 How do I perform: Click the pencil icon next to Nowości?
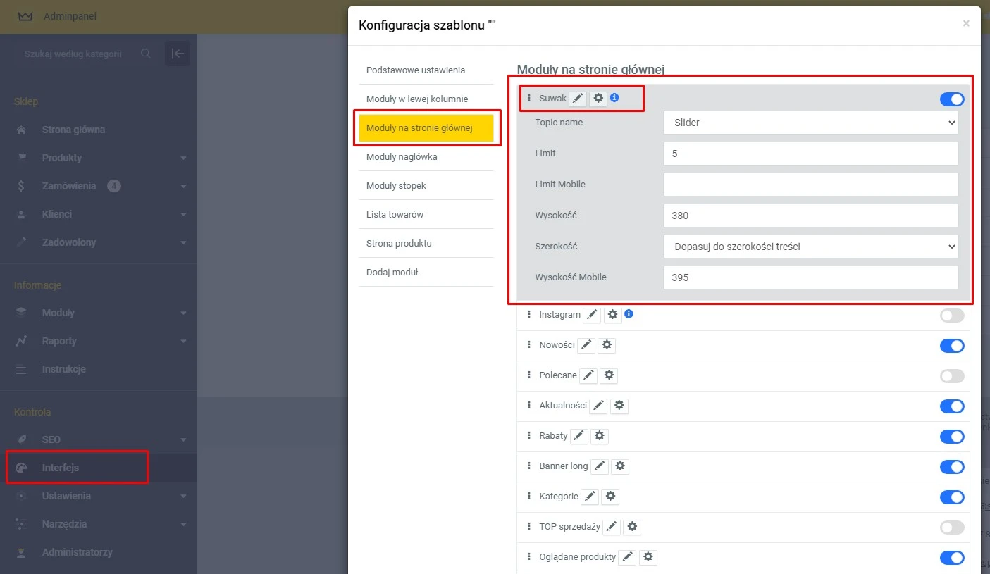(586, 345)
